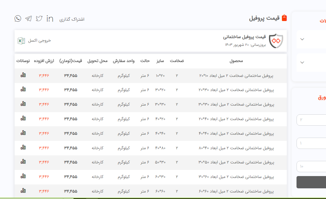
Task: Open fluctuation chart for 30*30 profile row
Action: 23,104
